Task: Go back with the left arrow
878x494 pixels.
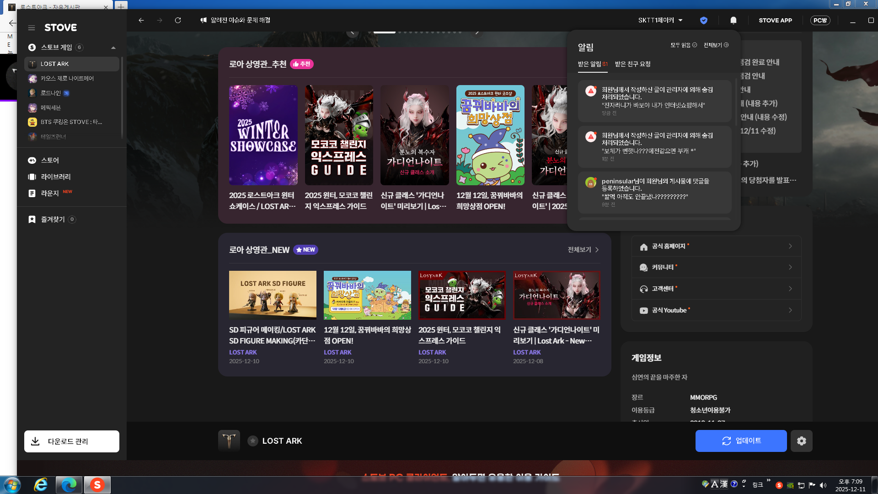Action: click(141, 20)
